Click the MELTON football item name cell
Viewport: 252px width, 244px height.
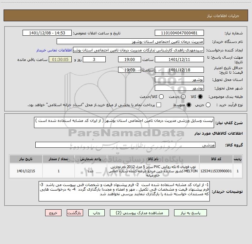coord(153,171)
